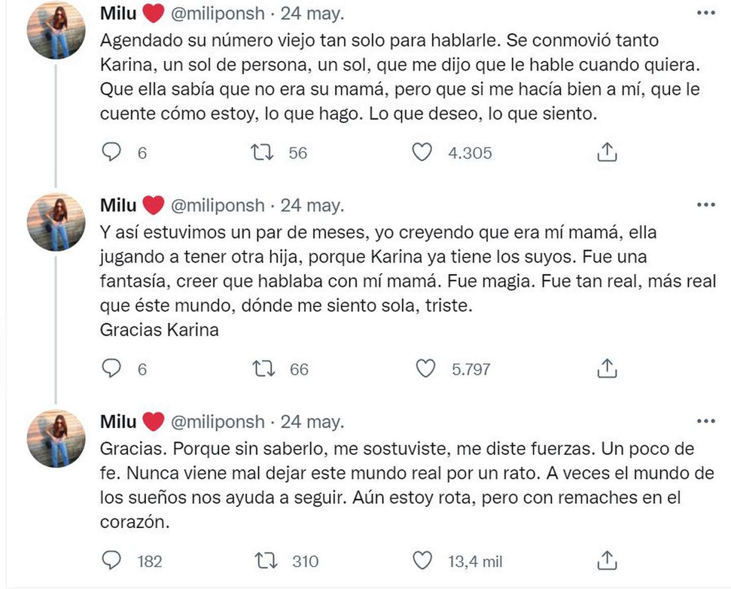Open the more options menu on the third tweet
The image size is (731, 589).
click(x=705, y=420)
